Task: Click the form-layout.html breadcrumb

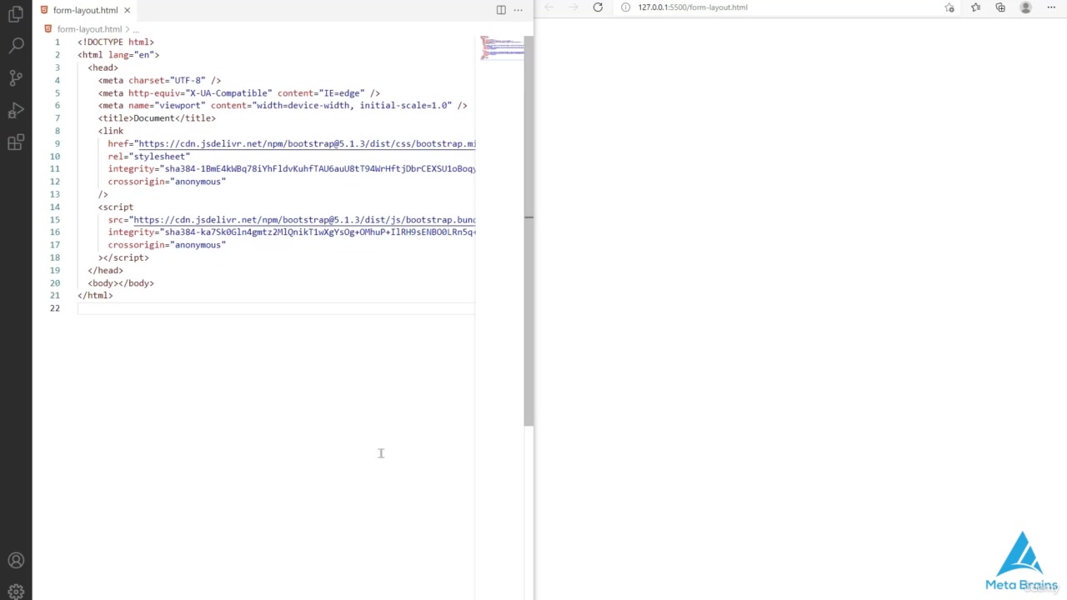Action: coord(89,29)
